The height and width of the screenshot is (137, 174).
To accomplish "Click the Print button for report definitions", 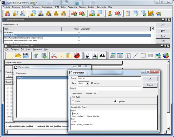I will click(x=163, y=30).
